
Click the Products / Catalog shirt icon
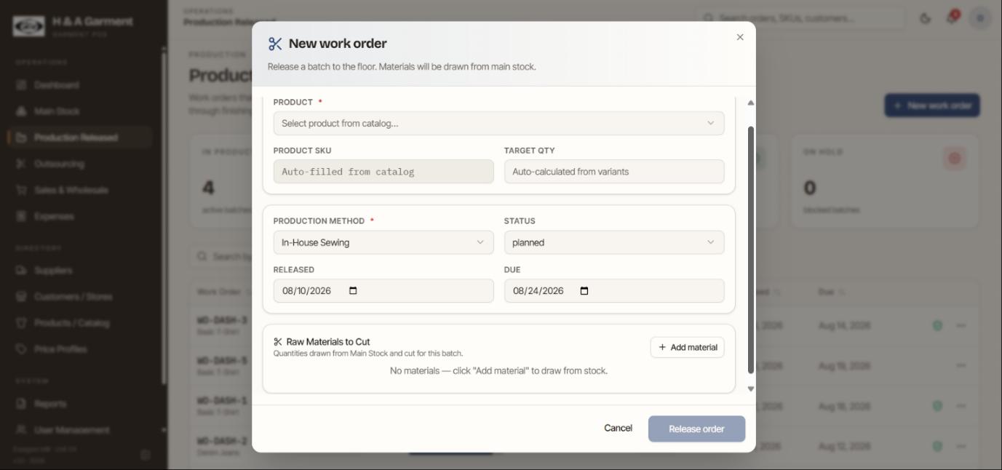click(21, 323)
